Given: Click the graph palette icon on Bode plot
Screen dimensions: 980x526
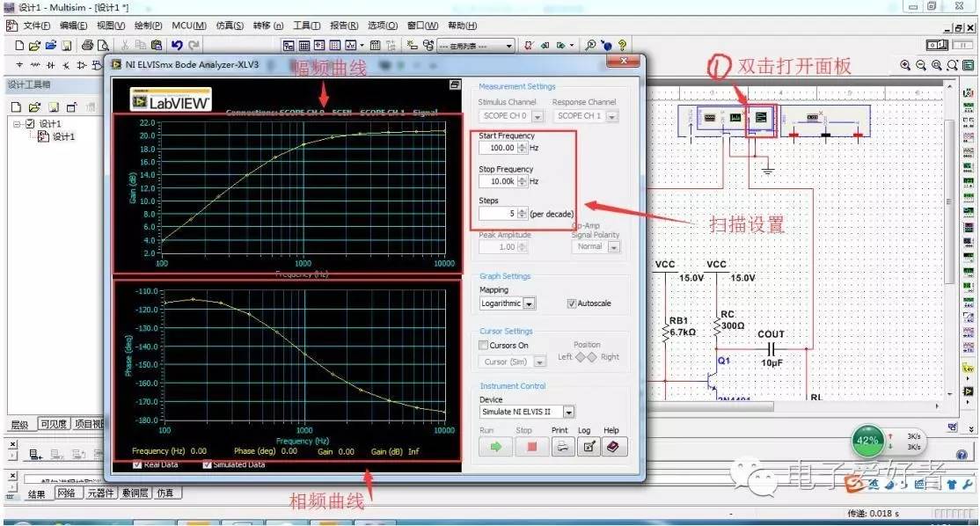Looking at the screenshot, I should pos(455,84).
